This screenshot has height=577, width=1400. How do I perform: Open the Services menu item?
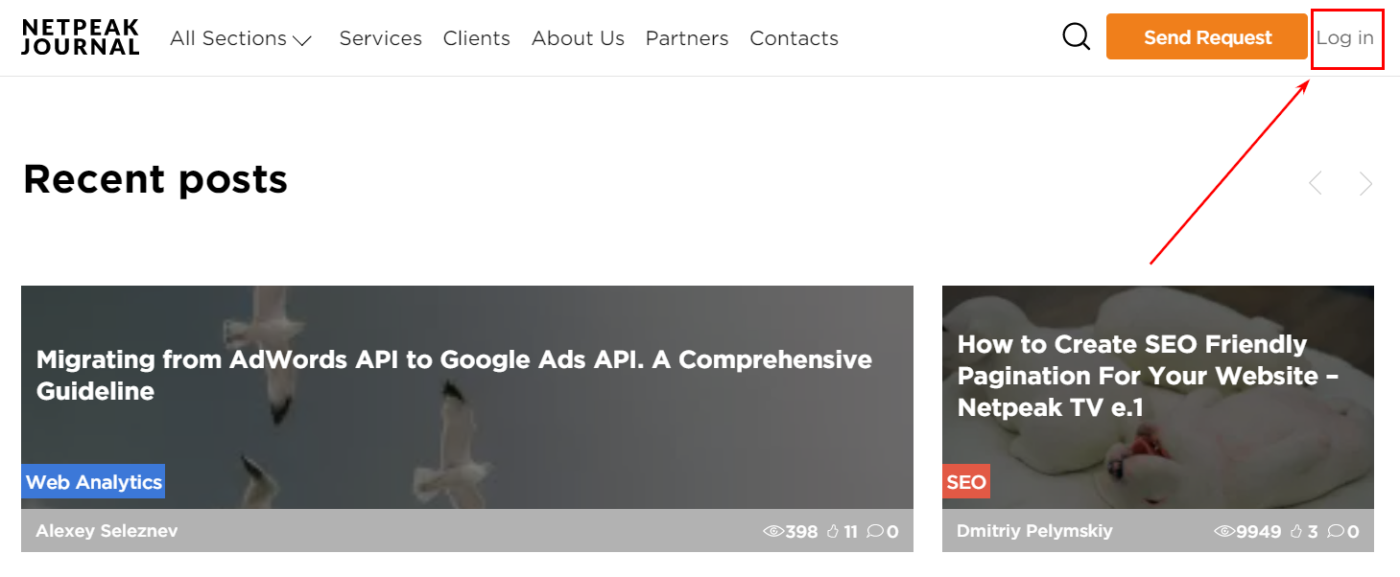click(381, 38)
